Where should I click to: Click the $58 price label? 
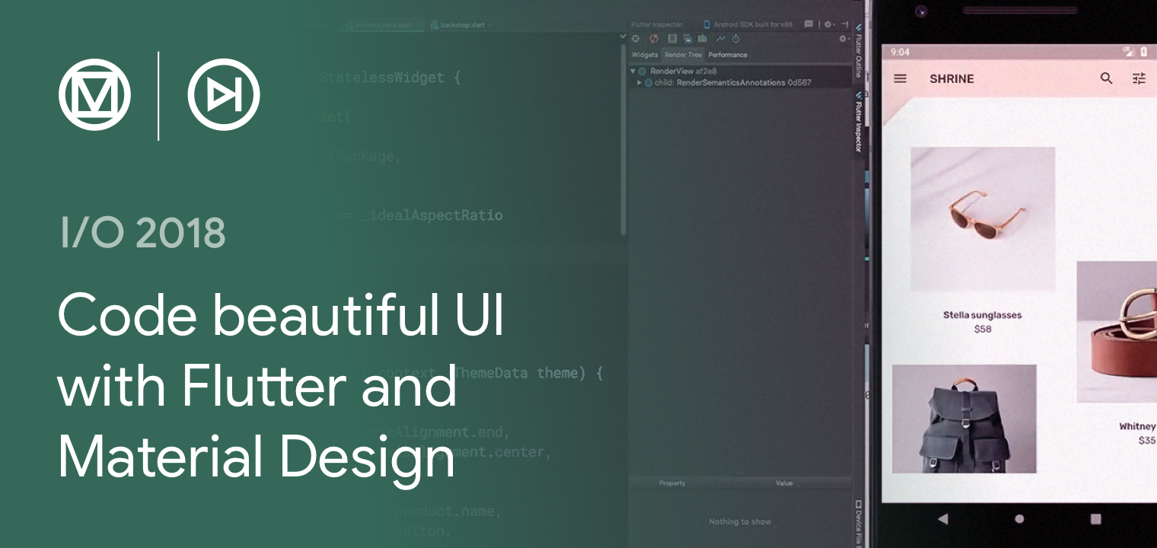(983, 330)
